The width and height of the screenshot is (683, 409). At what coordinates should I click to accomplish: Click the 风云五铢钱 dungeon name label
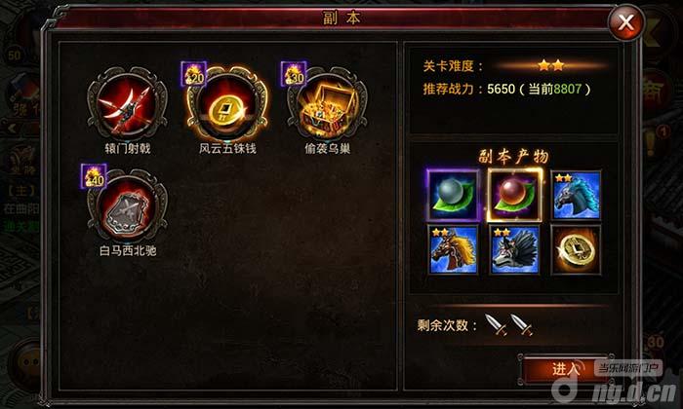point(227,149)
